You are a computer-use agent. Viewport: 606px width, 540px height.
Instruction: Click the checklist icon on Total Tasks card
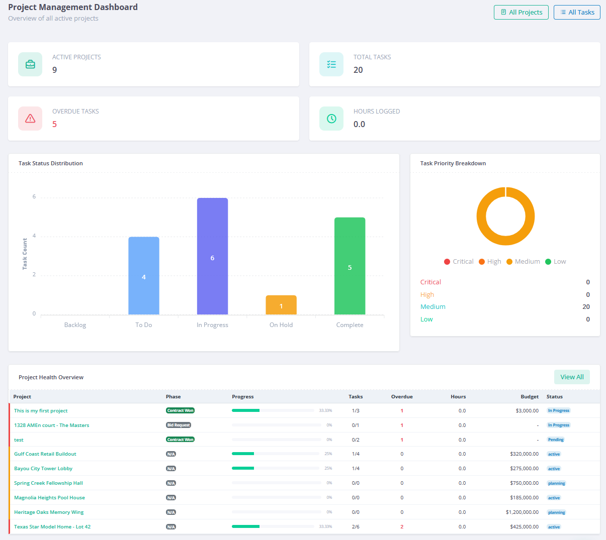coord(331,64)
